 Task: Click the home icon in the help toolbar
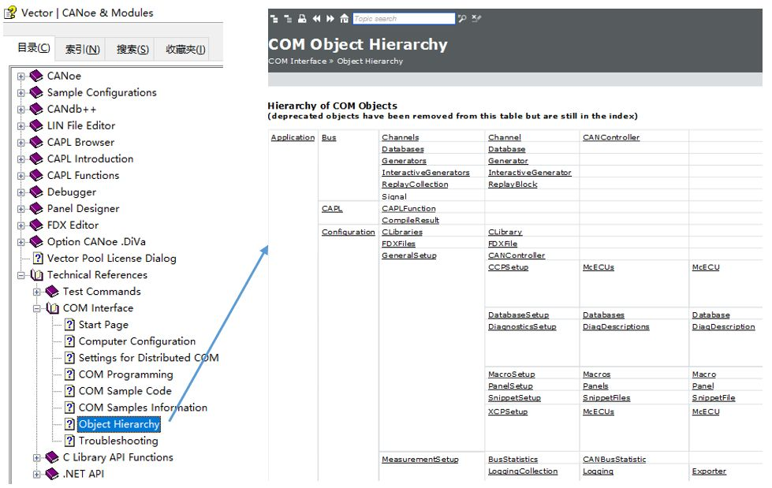click(x=344, y=19)
